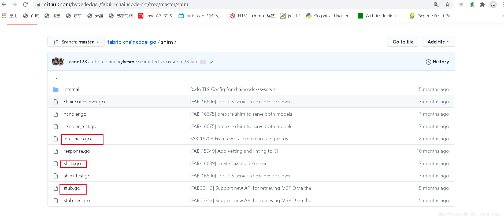The width and height of the screenshot is (504, 219).
Task: Open response.go file
Action: click(77, 151)
